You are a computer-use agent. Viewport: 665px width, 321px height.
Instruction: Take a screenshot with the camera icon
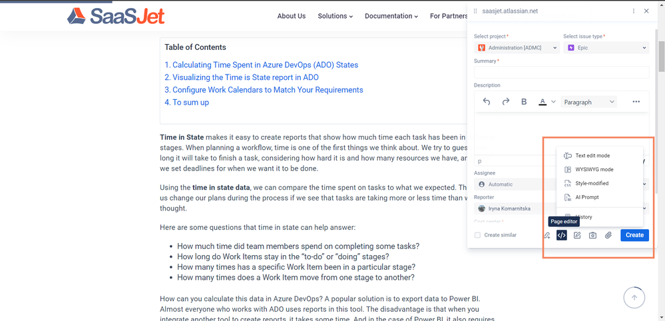point(592,235)
